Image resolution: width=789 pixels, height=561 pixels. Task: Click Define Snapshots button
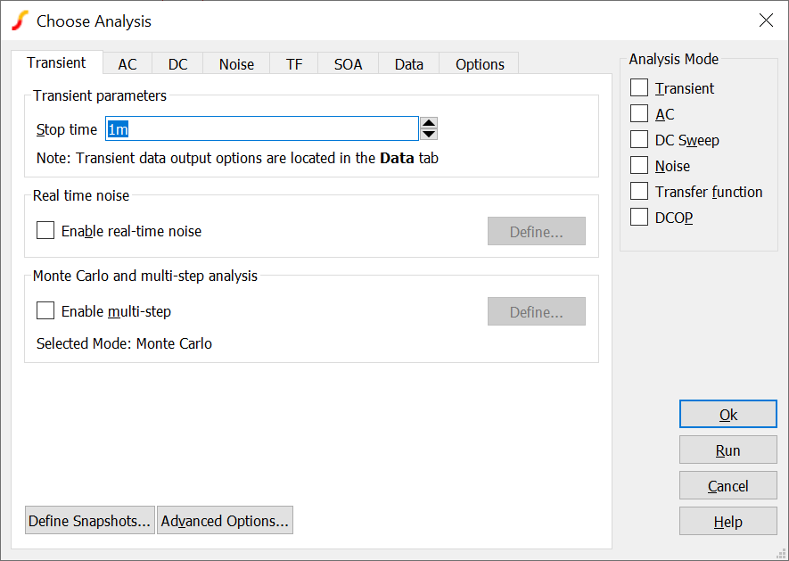tap(89, 521)
